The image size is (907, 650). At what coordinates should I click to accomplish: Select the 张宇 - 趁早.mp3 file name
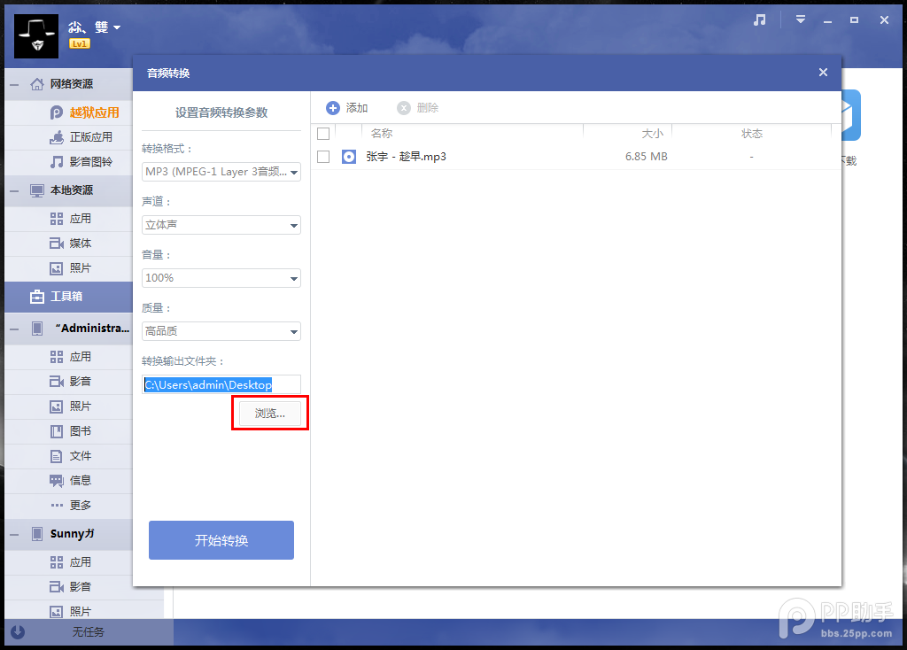pos(406,157)
